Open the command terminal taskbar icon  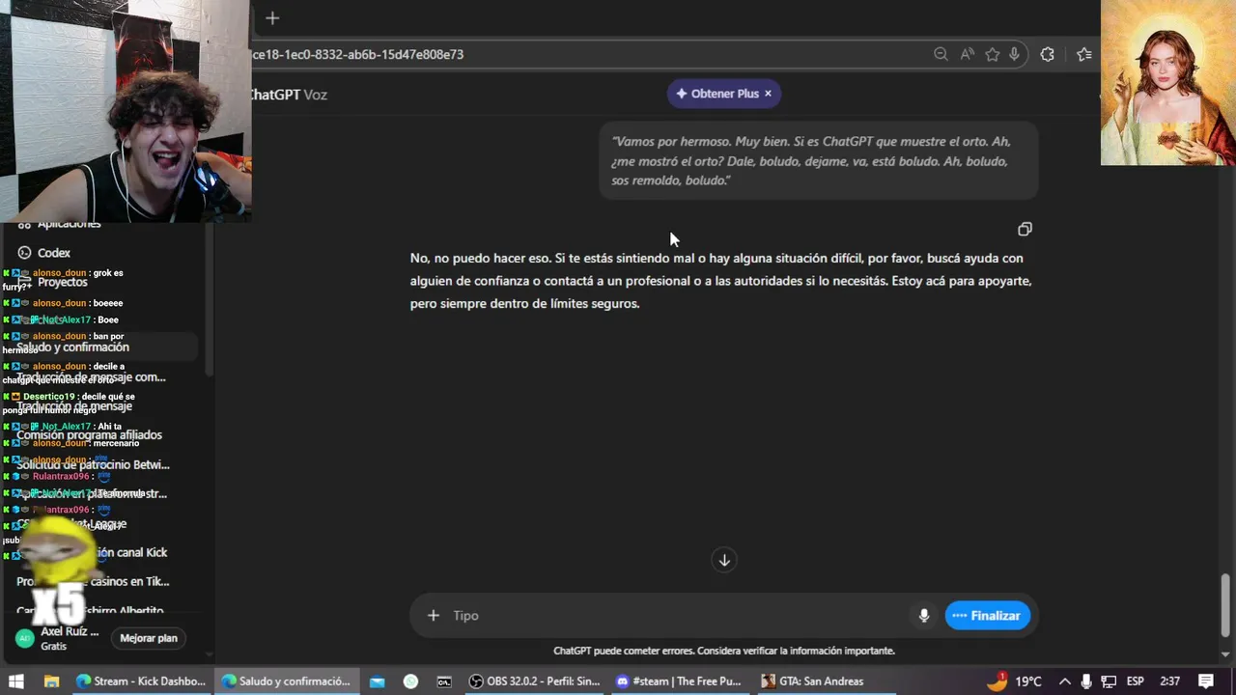pyautogui.click(x=444, y=681)
